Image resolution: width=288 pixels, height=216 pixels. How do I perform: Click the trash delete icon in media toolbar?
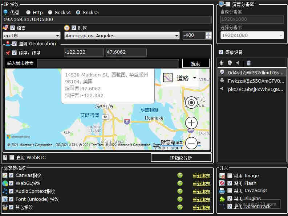click(x=249, y=63)
